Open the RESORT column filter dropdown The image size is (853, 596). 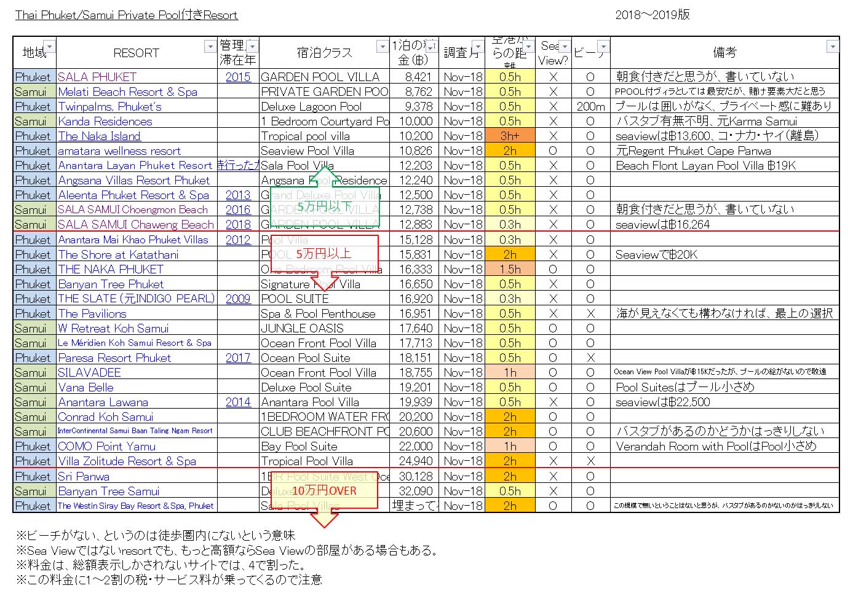click(x=210, y=46)
